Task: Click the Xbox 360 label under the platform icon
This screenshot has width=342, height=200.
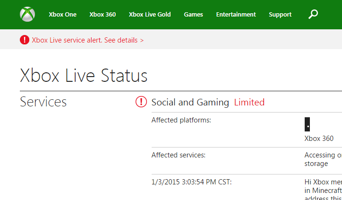Action: tap(319, 139)
